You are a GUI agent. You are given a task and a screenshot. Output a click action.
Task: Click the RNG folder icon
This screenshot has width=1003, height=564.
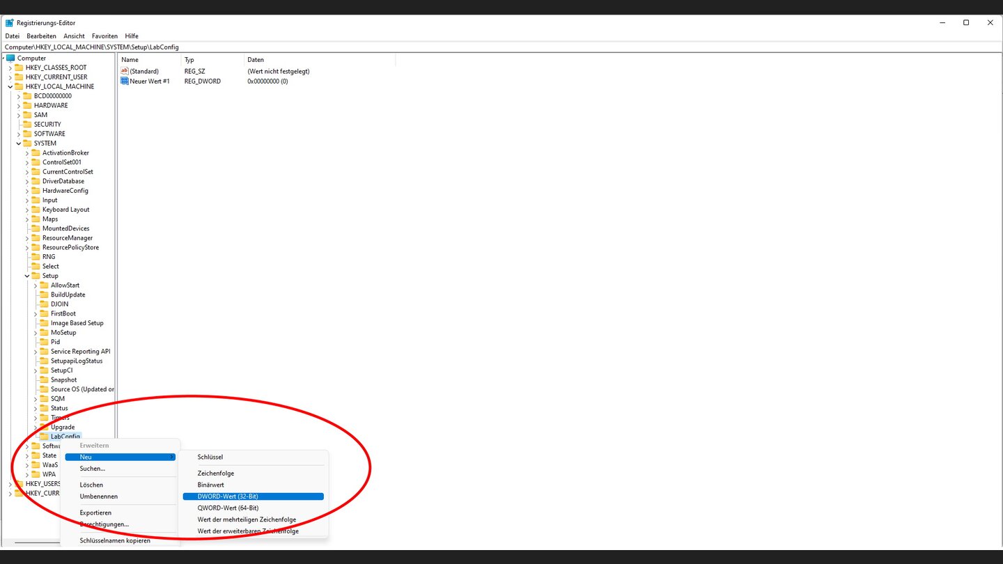pos(36,256)
